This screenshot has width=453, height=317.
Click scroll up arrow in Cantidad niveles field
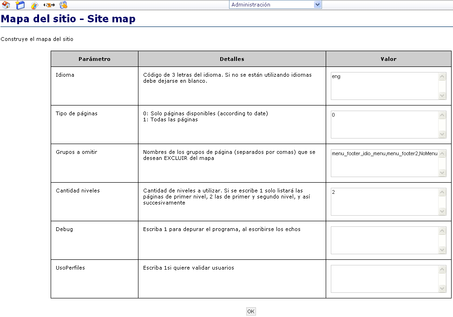(x=442, y=192)
